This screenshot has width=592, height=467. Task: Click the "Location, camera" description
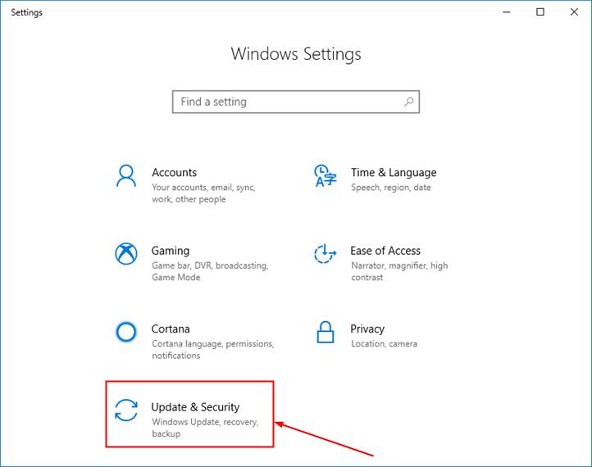tap(384, 343)
